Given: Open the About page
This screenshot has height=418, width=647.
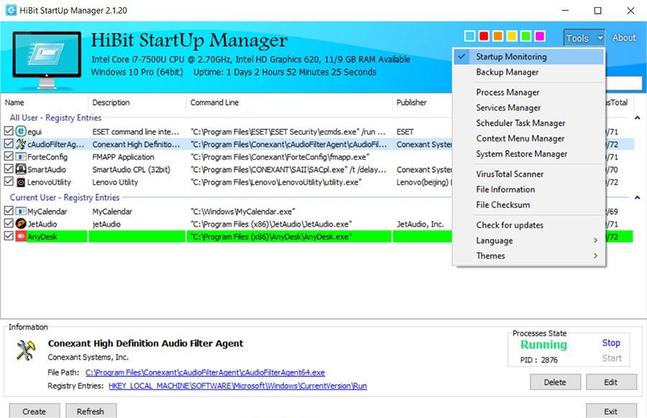Looking at the screenshot, I should [624, 38].
